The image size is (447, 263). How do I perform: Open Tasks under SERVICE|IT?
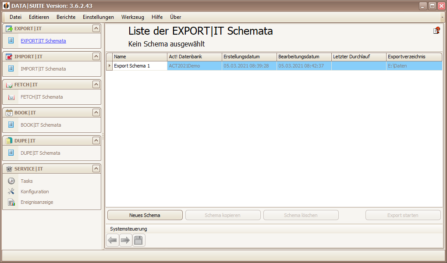pyautogui.click(x=26, y=181)
